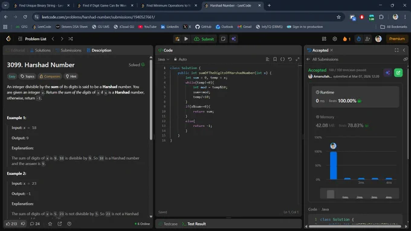Open the notes icon beside Submit
This screenshot has width=411, height=231.
[x=223, y=39]
